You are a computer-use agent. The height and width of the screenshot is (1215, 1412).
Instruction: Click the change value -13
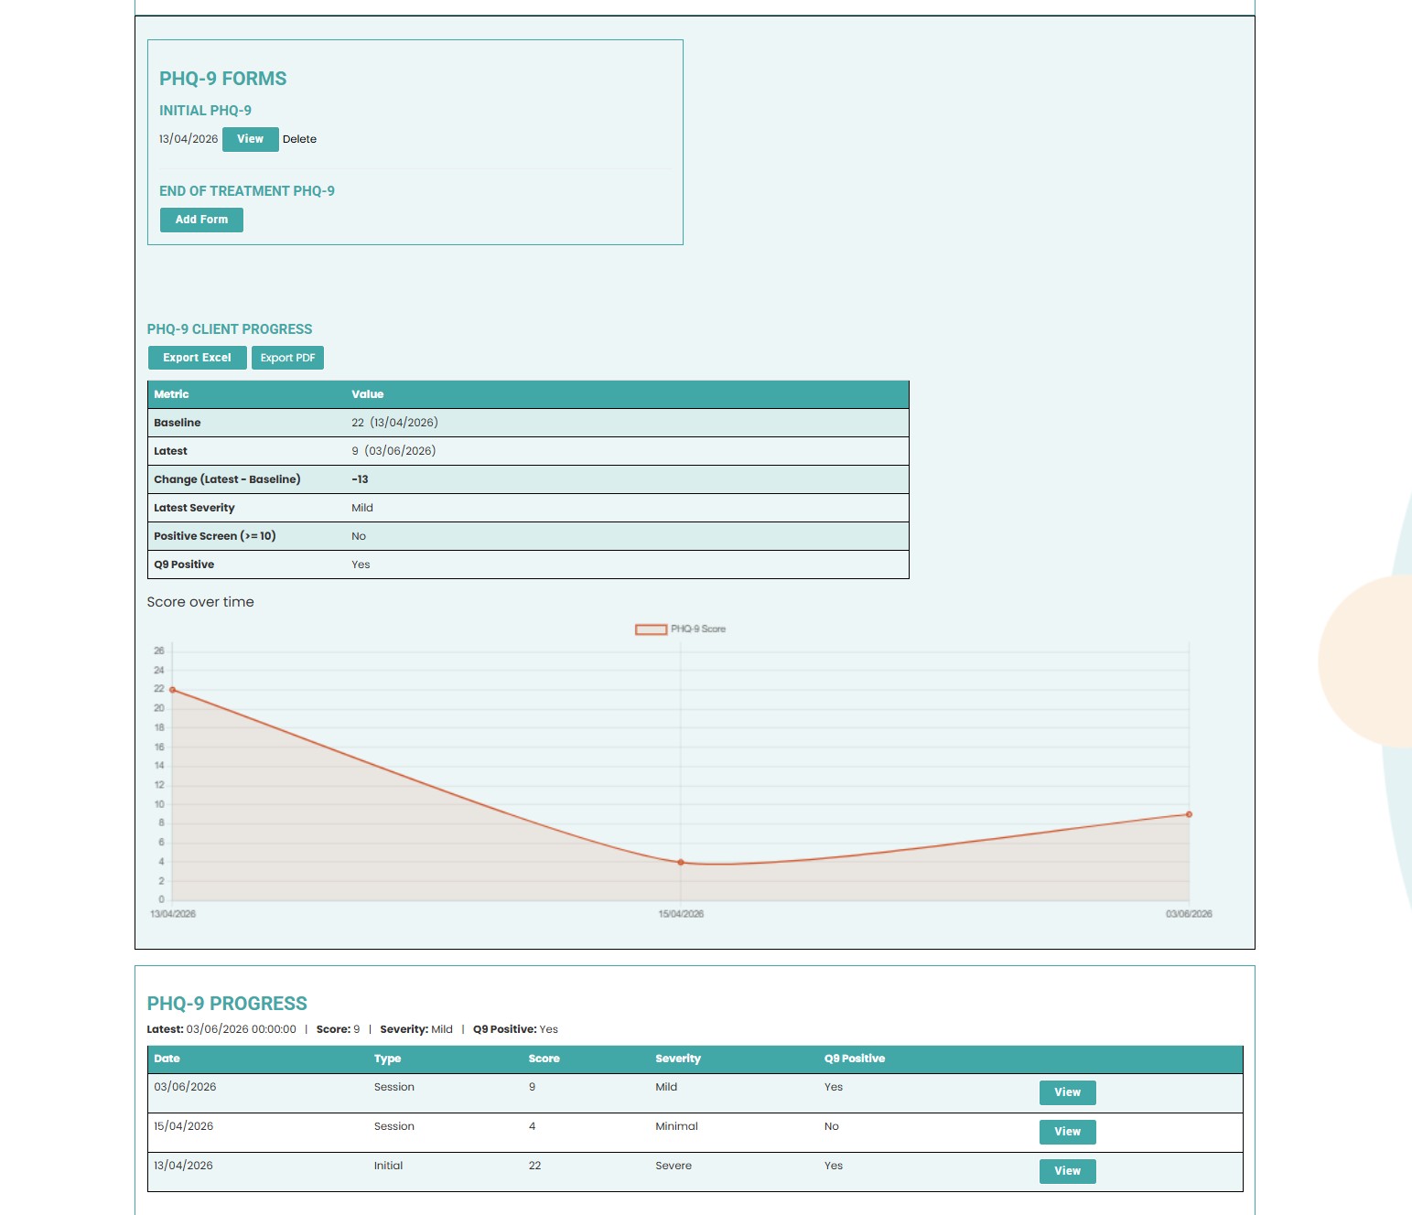pyautogui.click(x=360, y=479)
